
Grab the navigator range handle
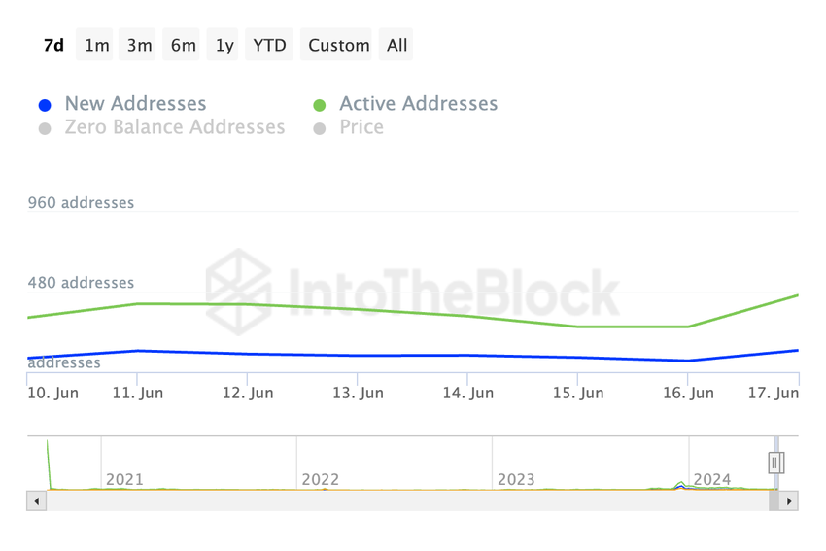pos(775,463)
